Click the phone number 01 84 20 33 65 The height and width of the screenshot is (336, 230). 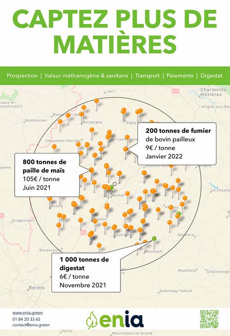point(26,319)
